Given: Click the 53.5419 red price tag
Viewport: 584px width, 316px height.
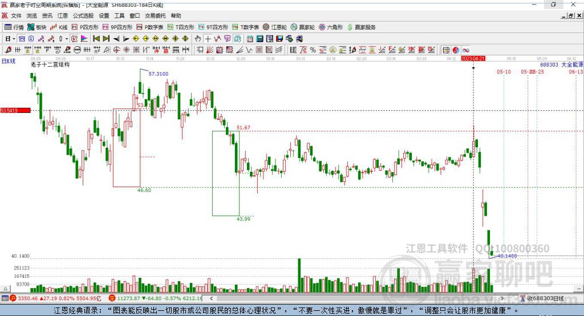Looking at the screenshot, I should (x=15, y=110).
